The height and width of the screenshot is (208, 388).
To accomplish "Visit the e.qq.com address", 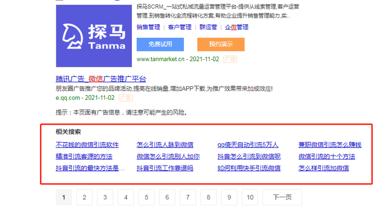I will tap(67, 98).
